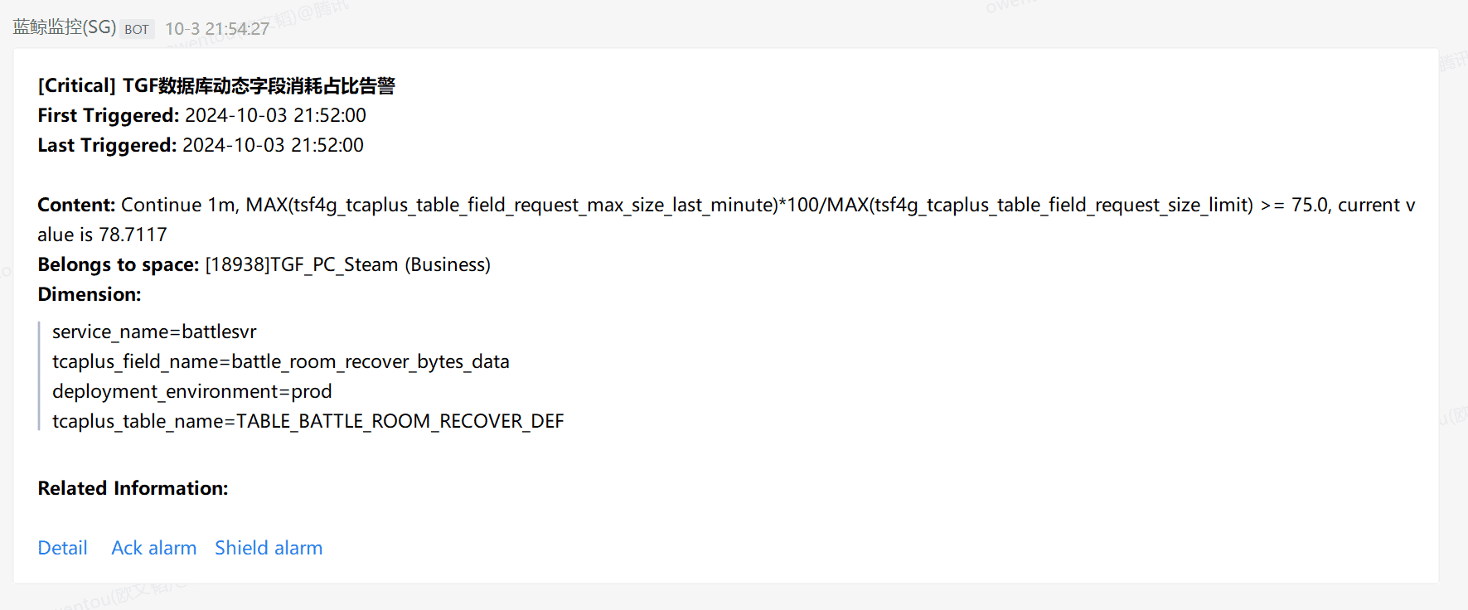Viewport: 1468px width, 610px height.
Task: Click the vertical quote bar beside dimensions
Action: [x=39, y=376]
